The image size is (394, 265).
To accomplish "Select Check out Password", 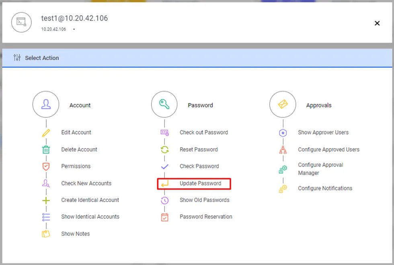I will pyautogui.click(x=204, y=132).
